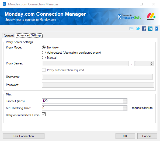
Task: Click the Cancel button
Action: click(147, 136)
